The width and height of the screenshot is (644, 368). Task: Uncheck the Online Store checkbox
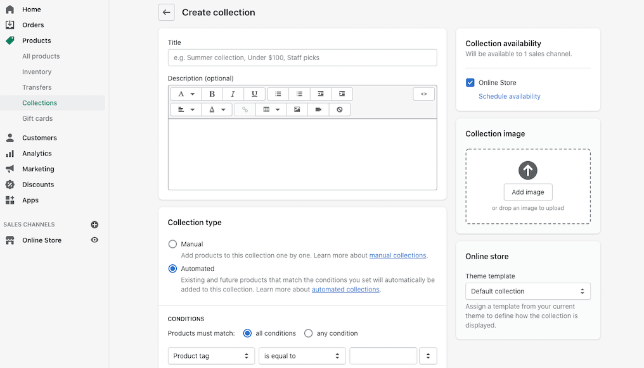click(470, 83)
